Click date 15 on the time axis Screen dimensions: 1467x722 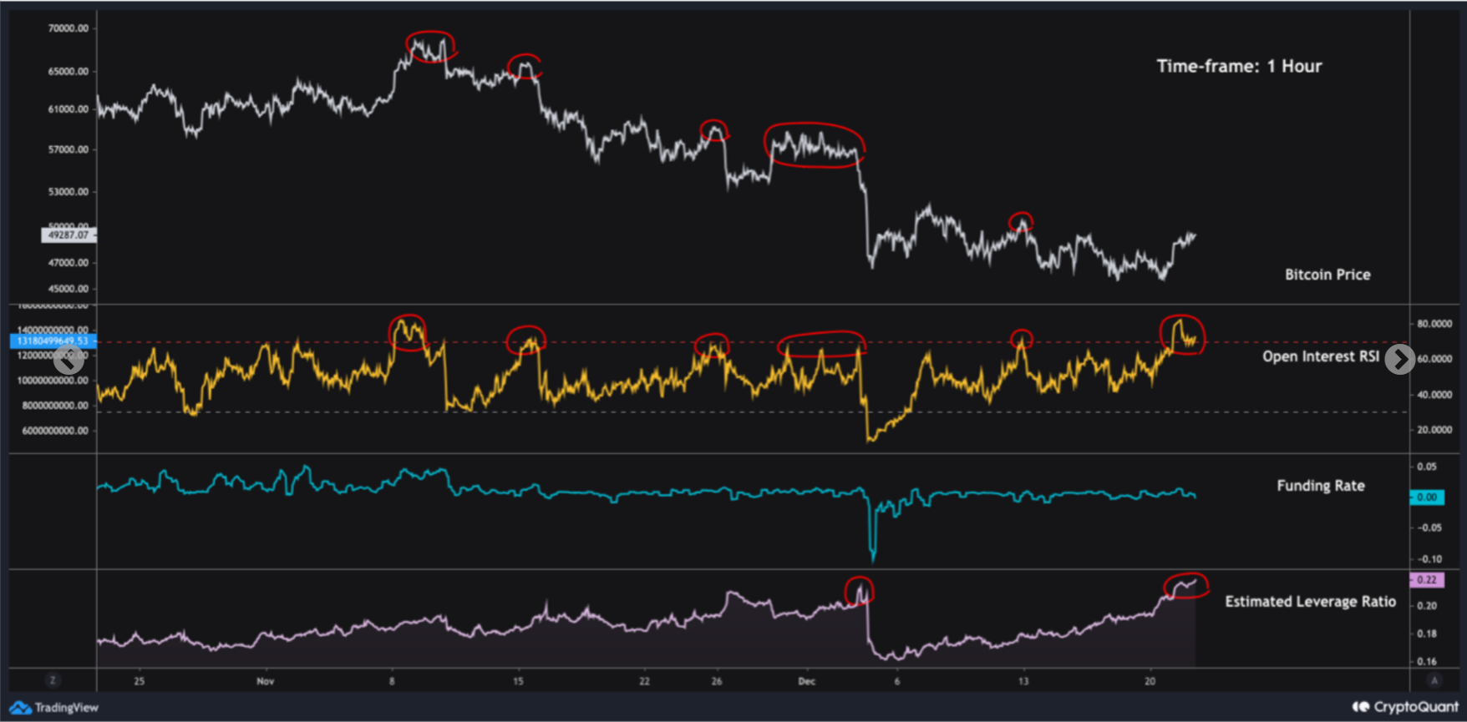[518, 681]
